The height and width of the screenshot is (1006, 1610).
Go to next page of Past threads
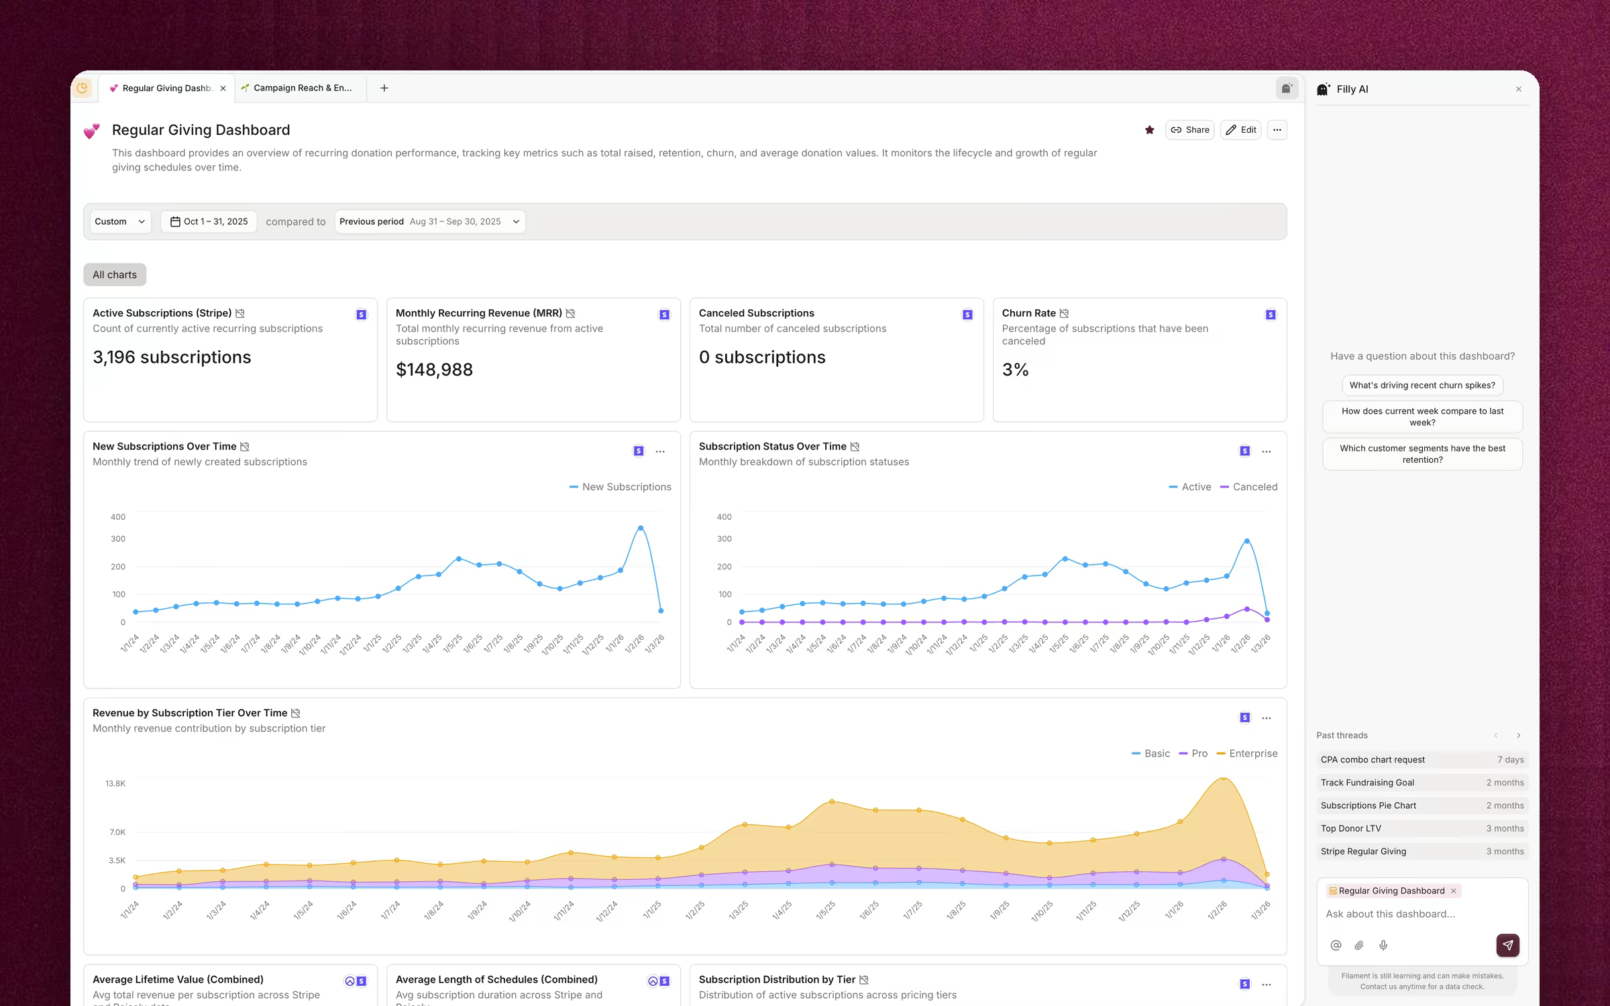point(1519,736)
